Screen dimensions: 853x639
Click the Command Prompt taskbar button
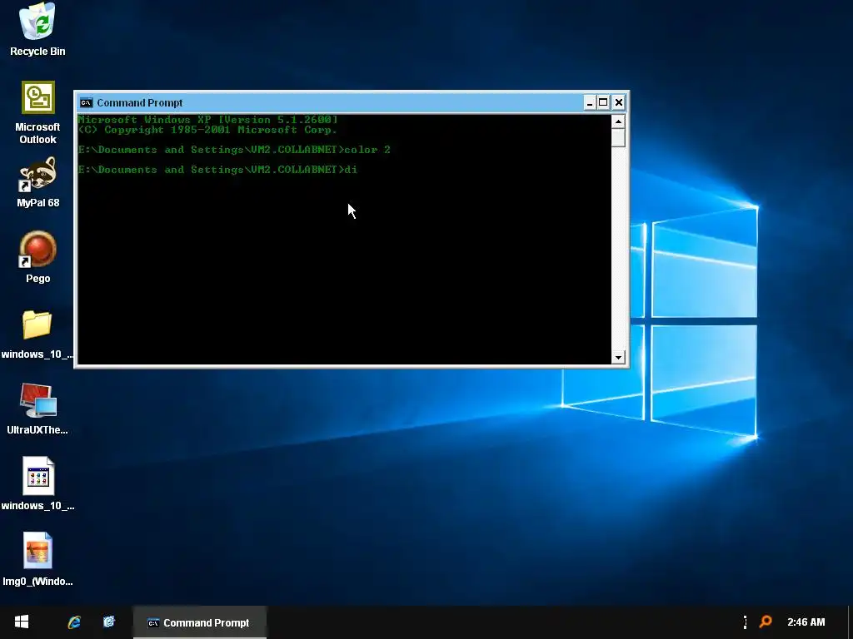click(x=200, y=622)
